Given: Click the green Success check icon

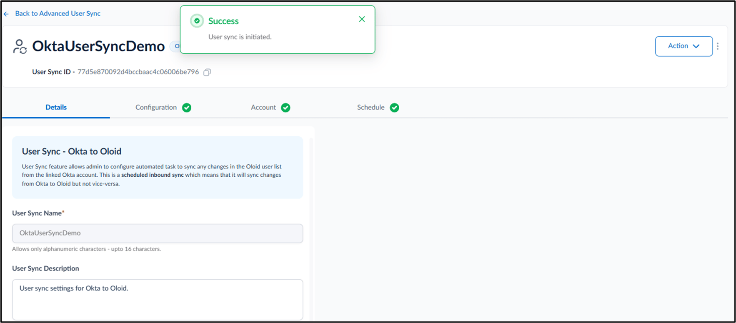Looking at the screenshot, I should pyautogui.click(x=197, y=21).
